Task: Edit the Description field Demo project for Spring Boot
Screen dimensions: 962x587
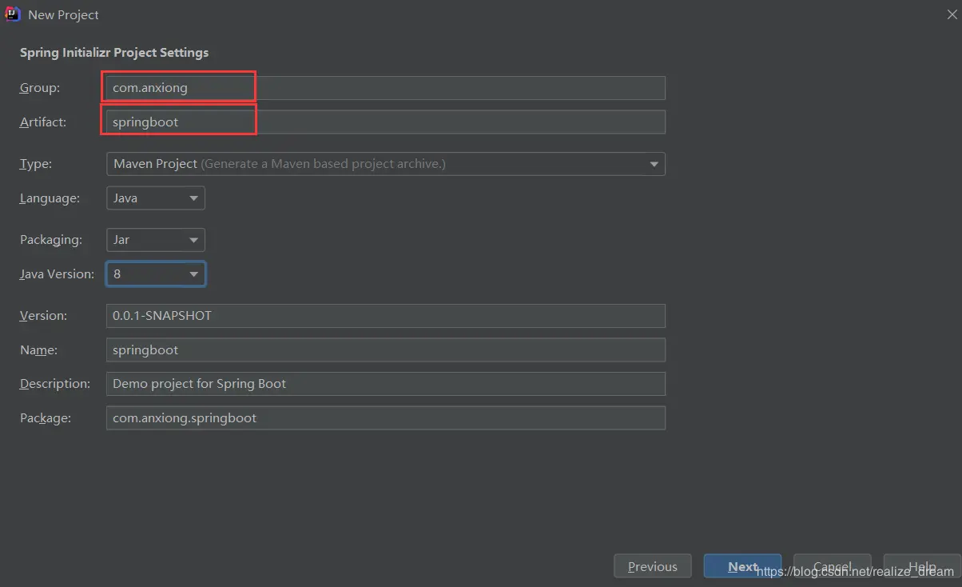Action: pos(385,384)
